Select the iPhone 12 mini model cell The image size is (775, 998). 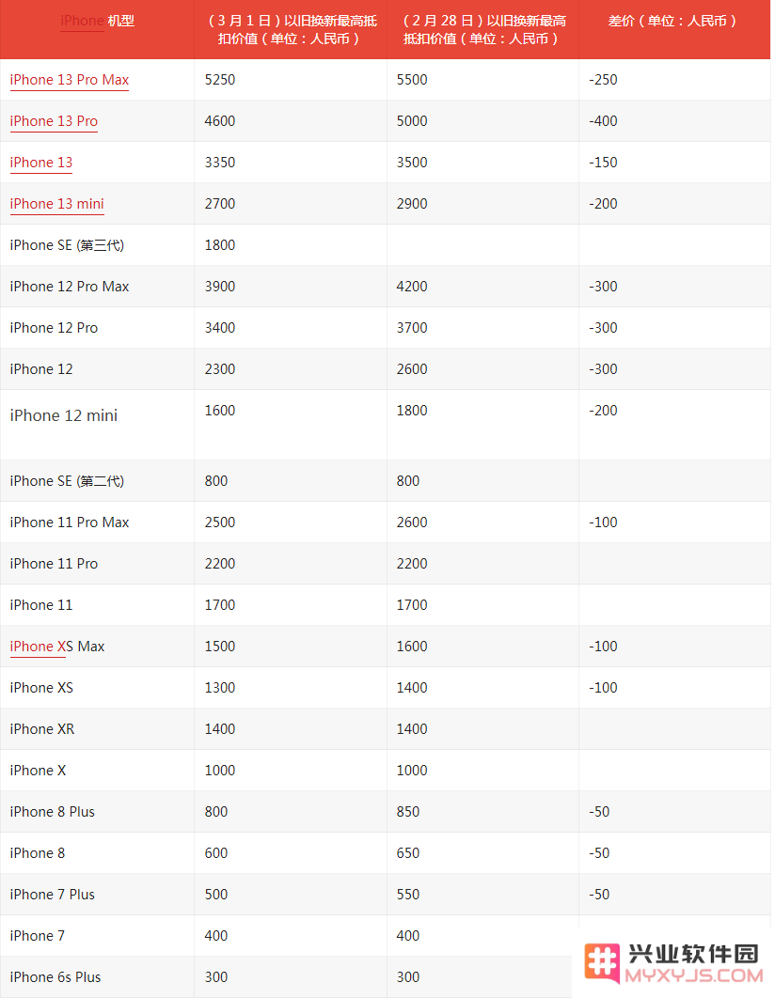[97, 425]
